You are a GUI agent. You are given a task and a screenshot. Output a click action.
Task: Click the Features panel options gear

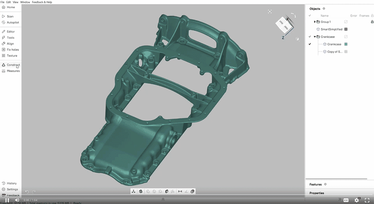(325, 184)
